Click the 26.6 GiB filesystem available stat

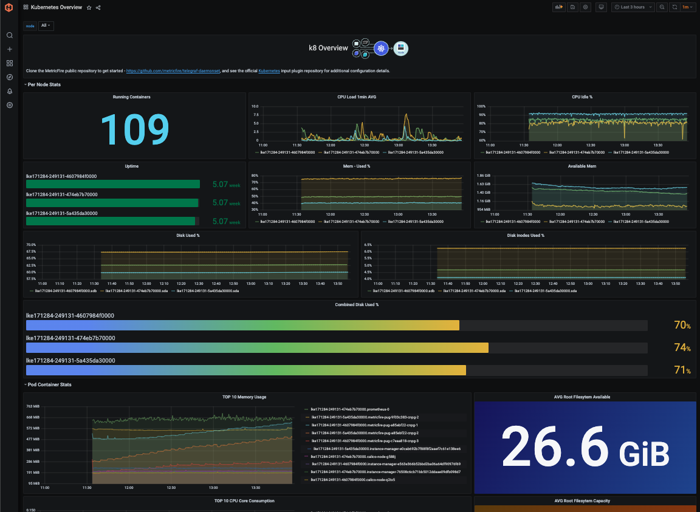point(585,447)
